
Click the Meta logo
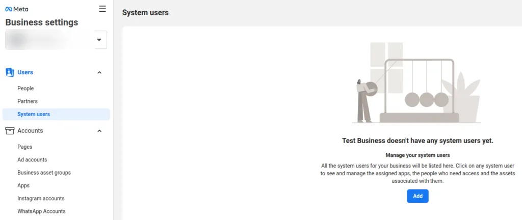click(x=17, y=9)
